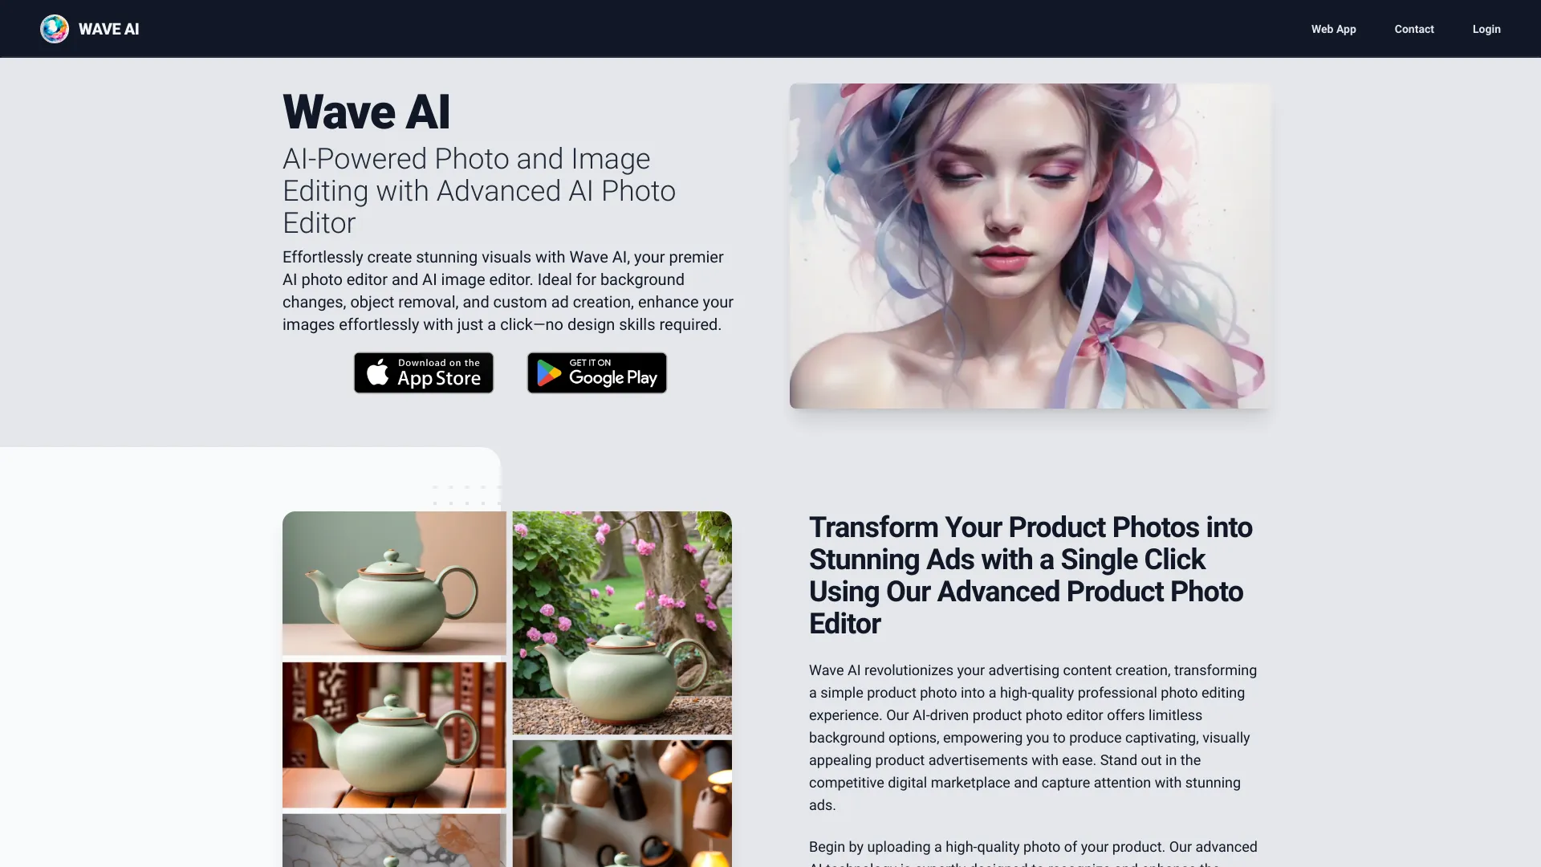The height and width of the screenshot is (867, 1541).
Task: Click the Login button
Action: click(x=1487, y=29)
